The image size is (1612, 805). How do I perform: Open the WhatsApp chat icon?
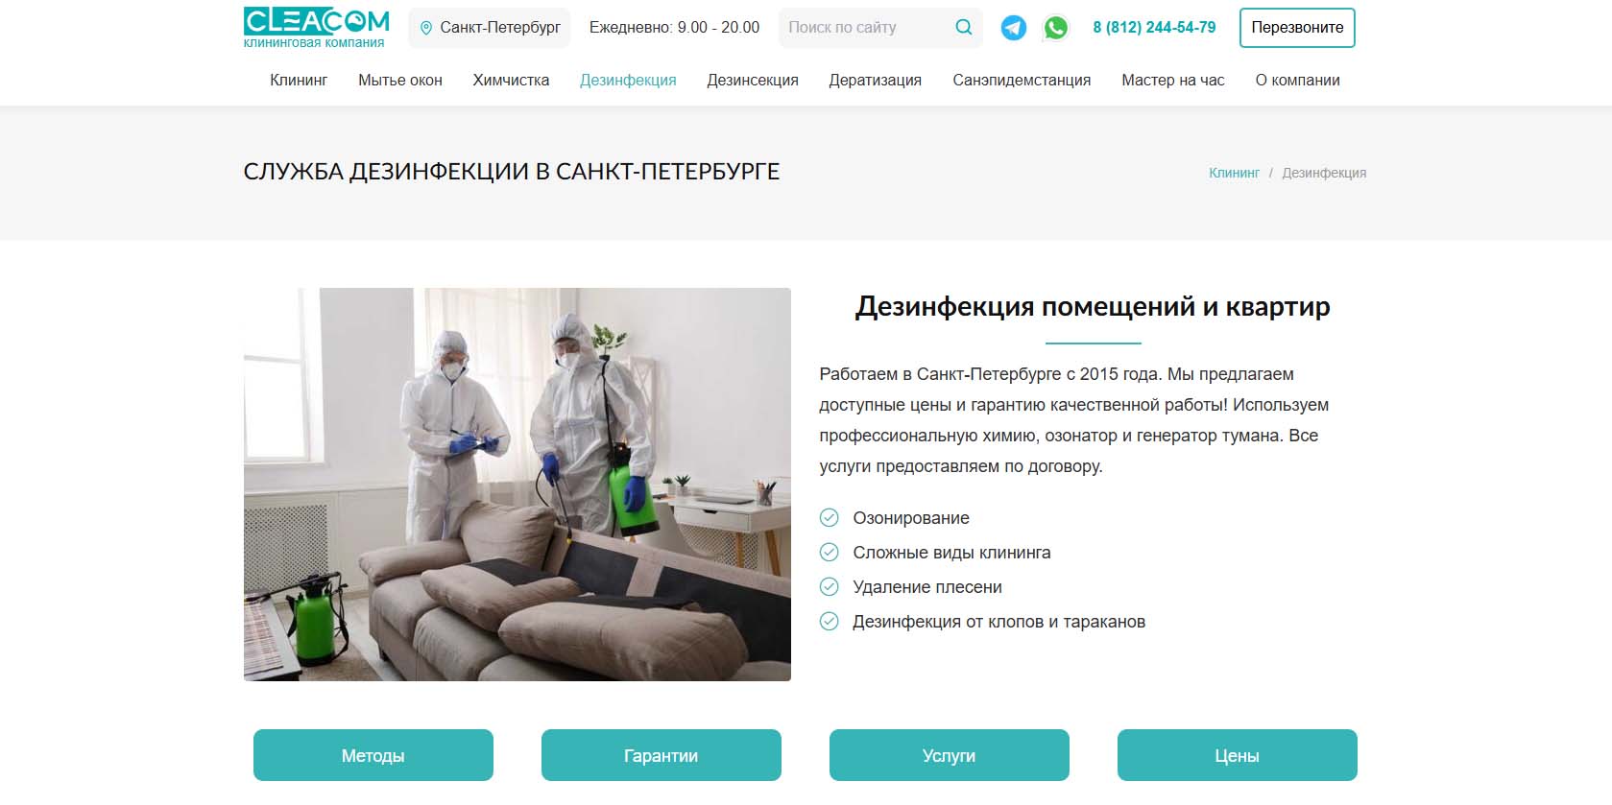pyautogui.click(x=1055, y=28)
